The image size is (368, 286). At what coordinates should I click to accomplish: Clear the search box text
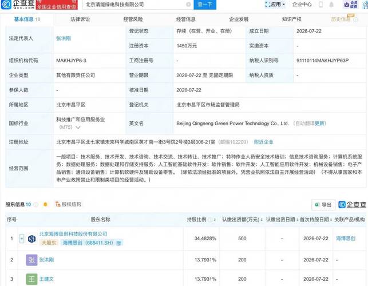pyautogui.click(x=188, y=5)
